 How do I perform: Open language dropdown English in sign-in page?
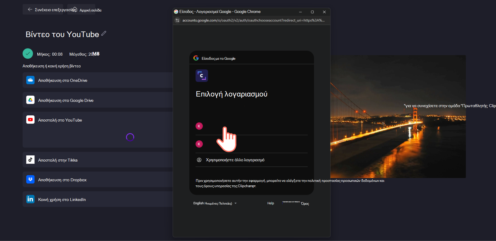tap(215, 203)
